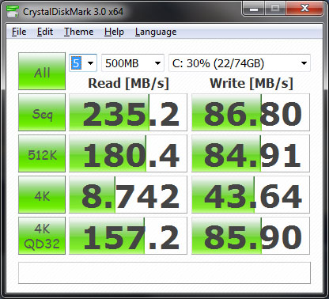The height and width of the screenshot is (299, 329).
Task: Click the Seq read result 235.2
Action: pos(128,112)
